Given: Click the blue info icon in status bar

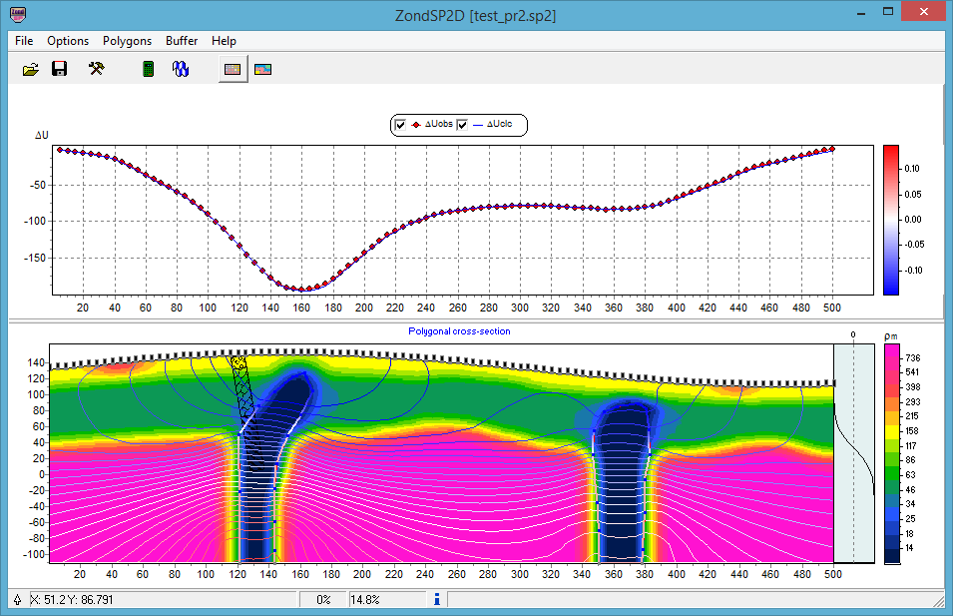Looking at the screenshot, I should point(437,599).
